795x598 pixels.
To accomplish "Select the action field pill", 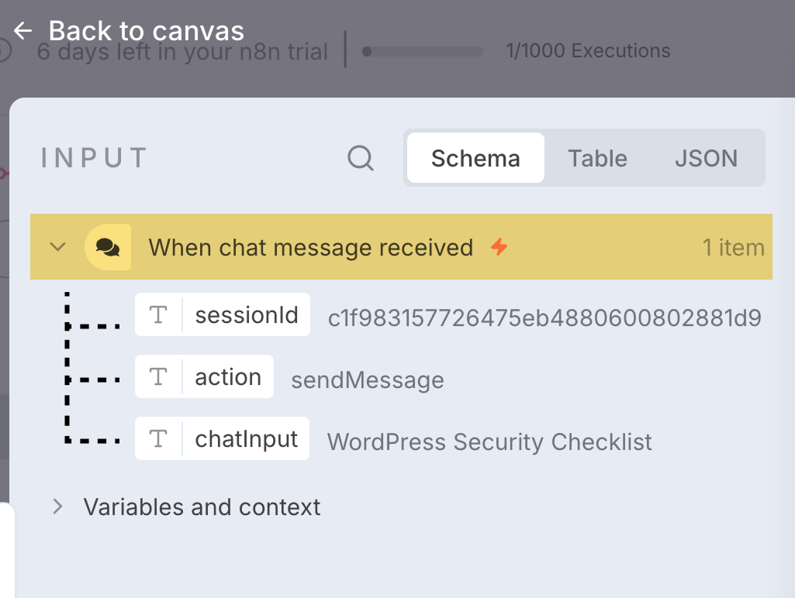I will click(228, 377).
